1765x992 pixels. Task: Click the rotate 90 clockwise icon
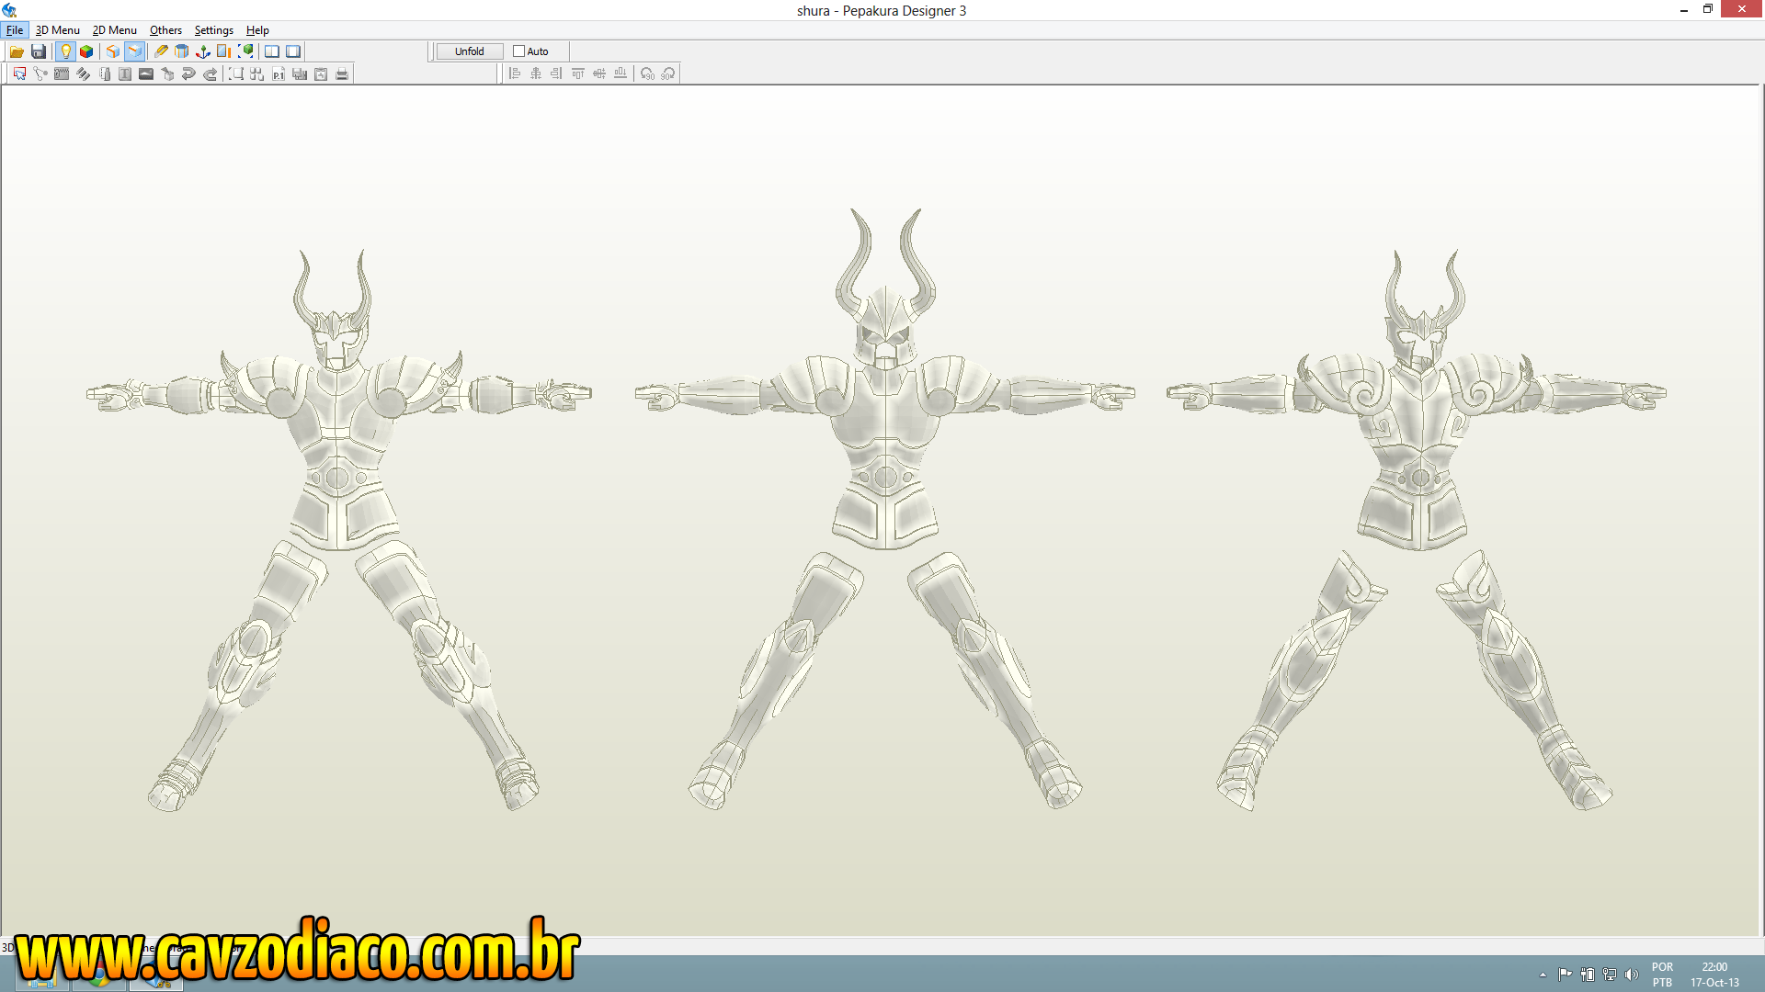tap(668, 74)
